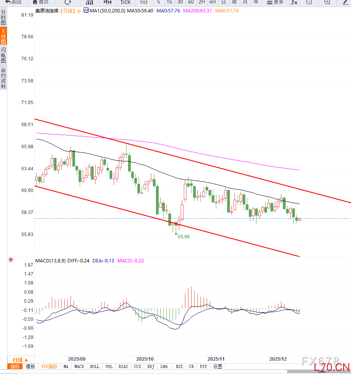
Task: Expand the circle icon next to 日线 title
Action: pyautogui.click(x=79, y=11)
